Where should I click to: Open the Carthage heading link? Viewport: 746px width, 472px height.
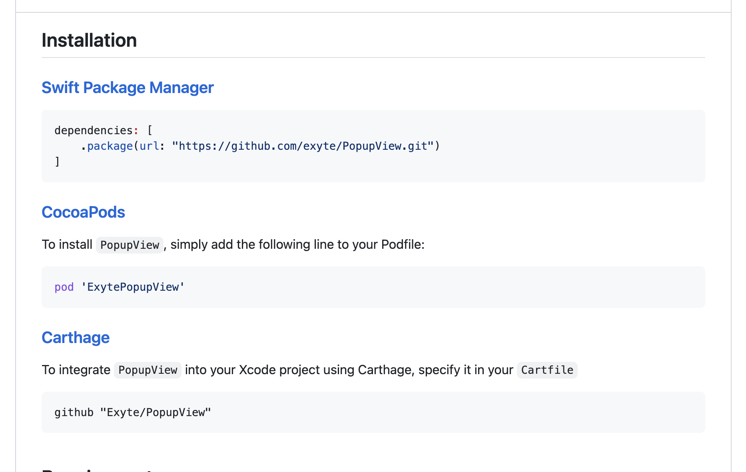76,338
